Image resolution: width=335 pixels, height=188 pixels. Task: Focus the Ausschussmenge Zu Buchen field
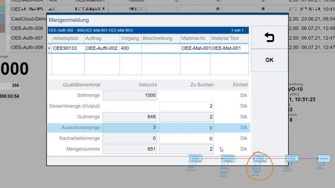186,127
